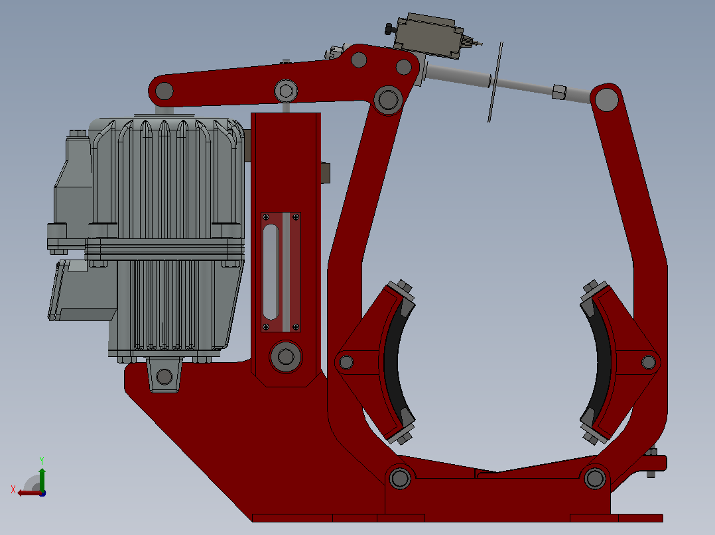Select the hex bolt on the top lever
The height and width of the screenshot is (535, 715).
286,91
